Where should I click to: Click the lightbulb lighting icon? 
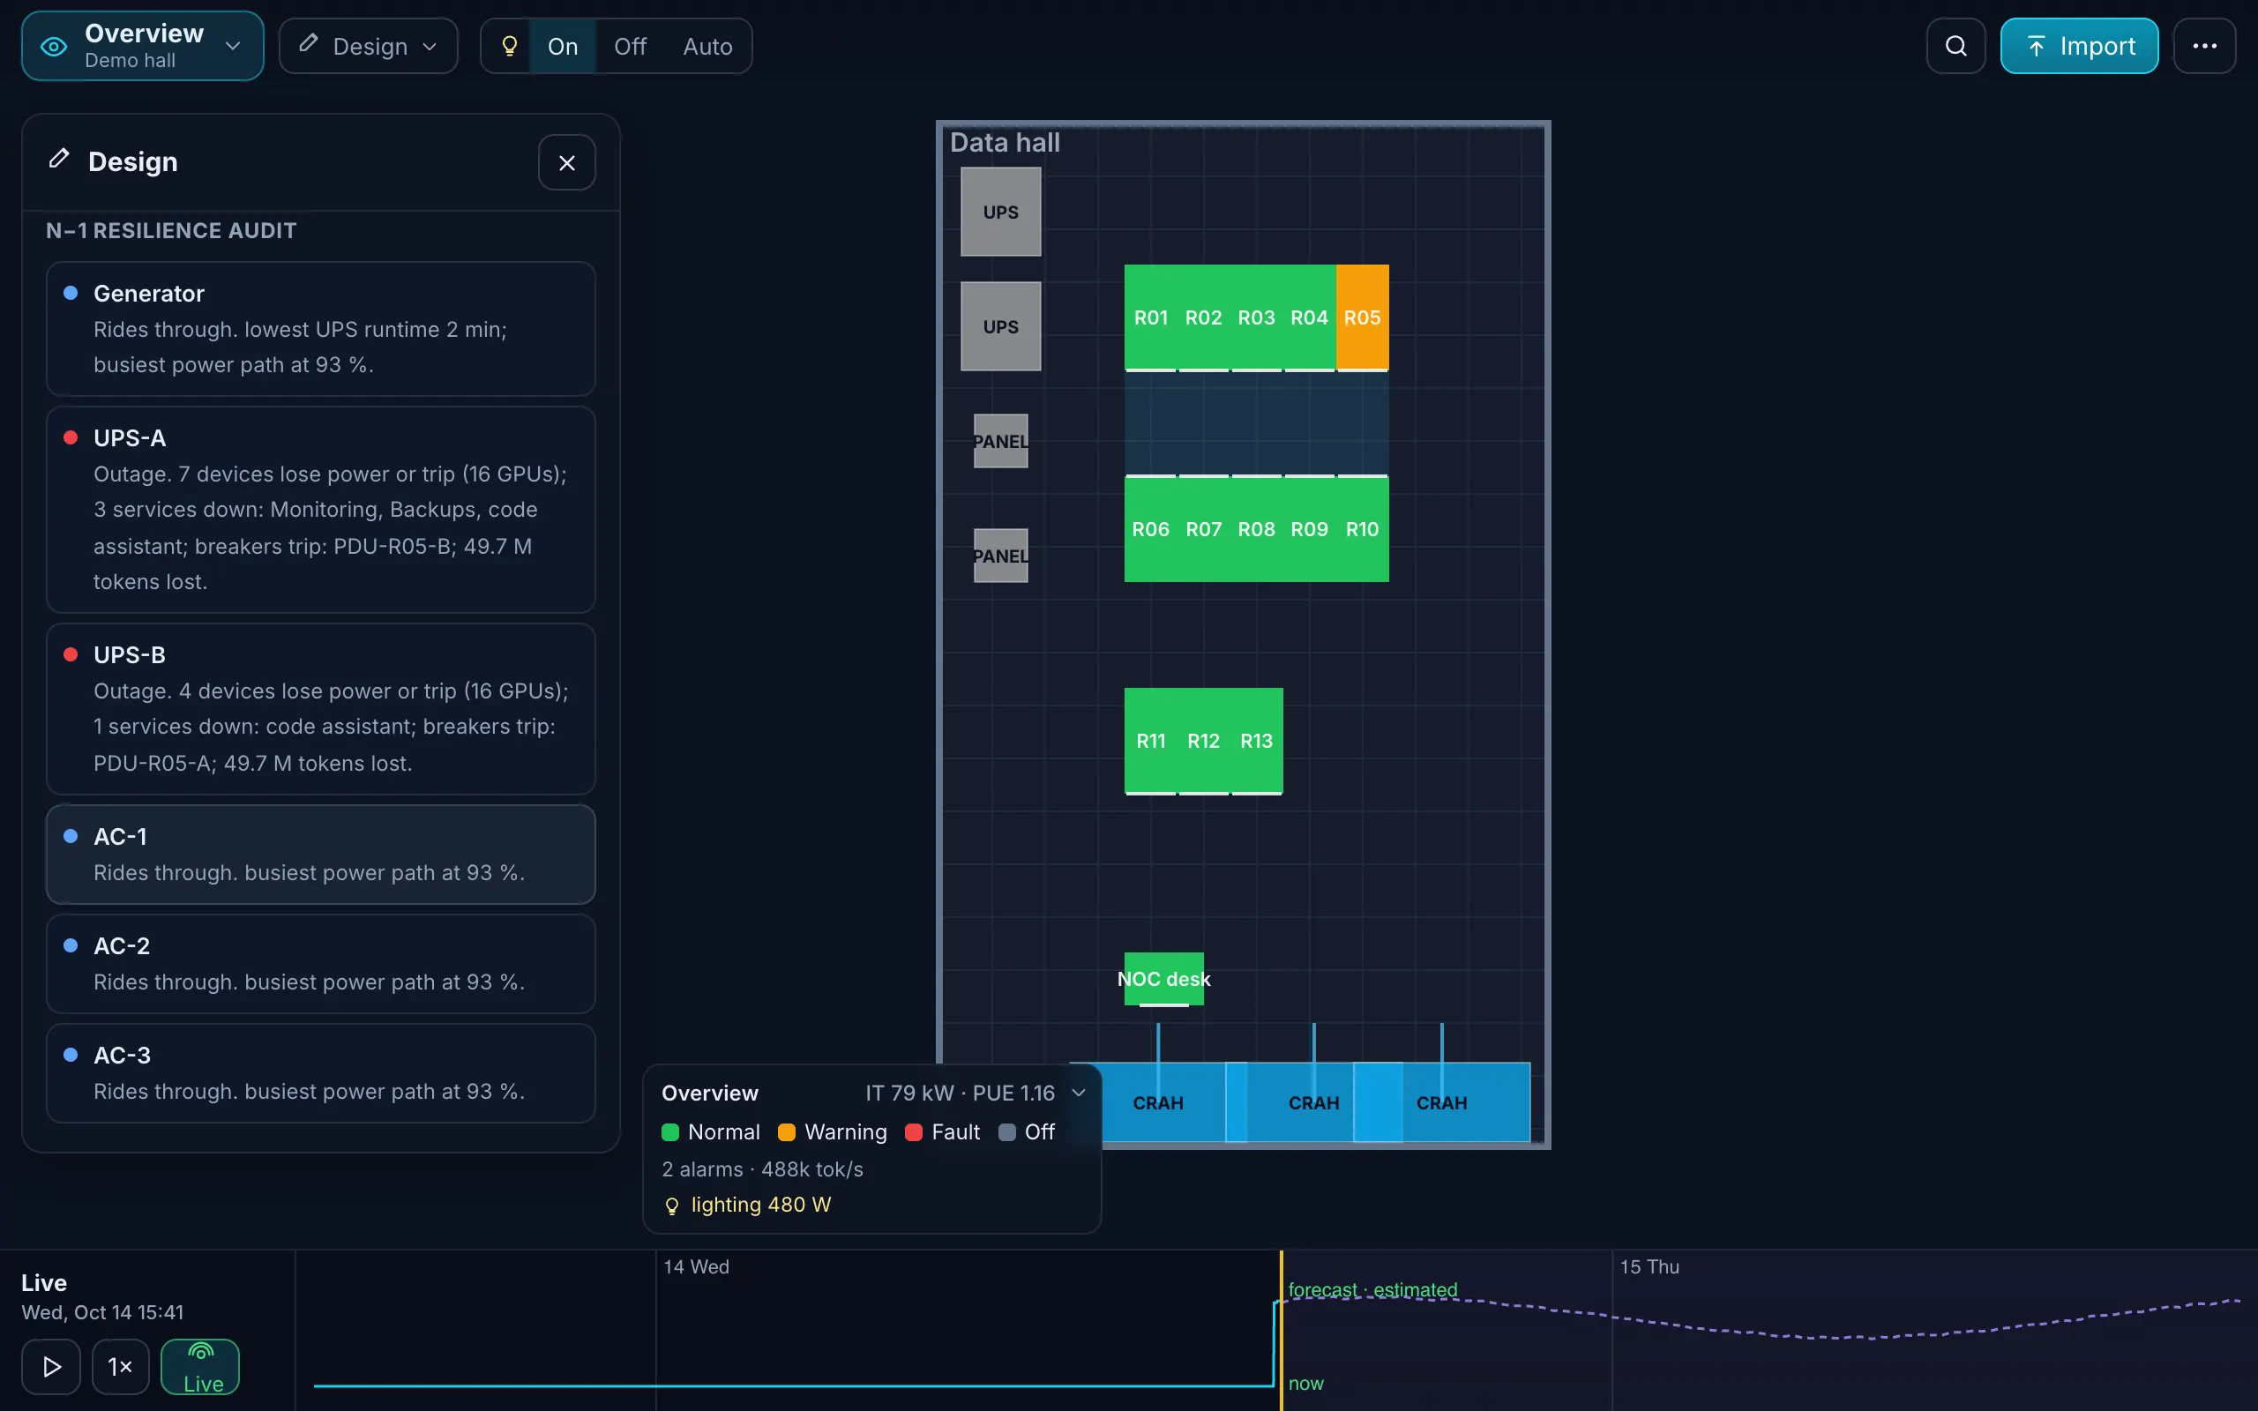point(510,46)
